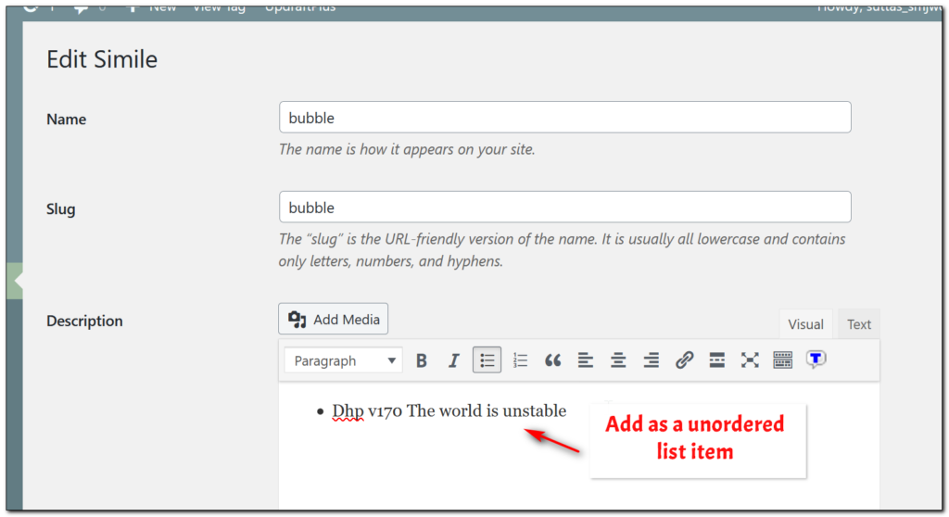Switch to the Text editor tab

click(859, 324)
